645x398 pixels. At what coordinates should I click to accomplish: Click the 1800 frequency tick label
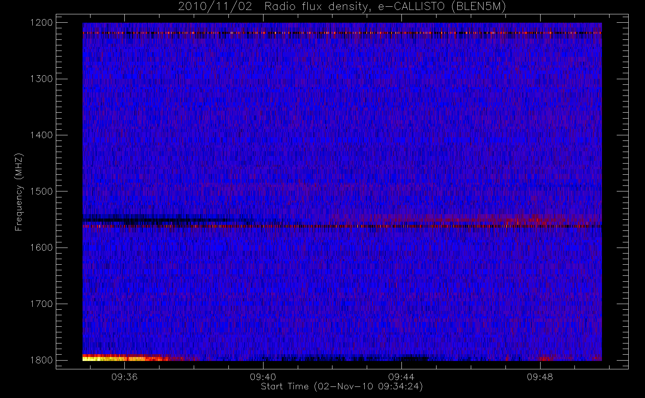coord(41,360)
